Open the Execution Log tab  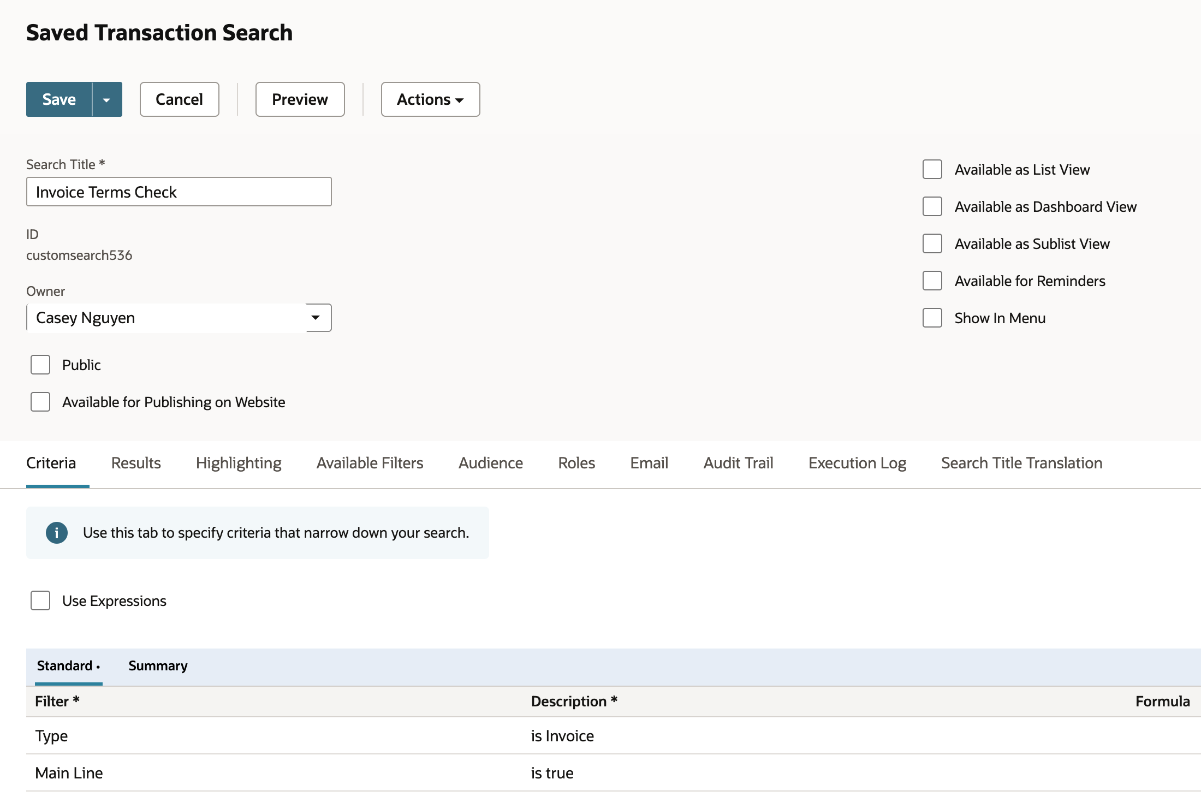[857, 463]
